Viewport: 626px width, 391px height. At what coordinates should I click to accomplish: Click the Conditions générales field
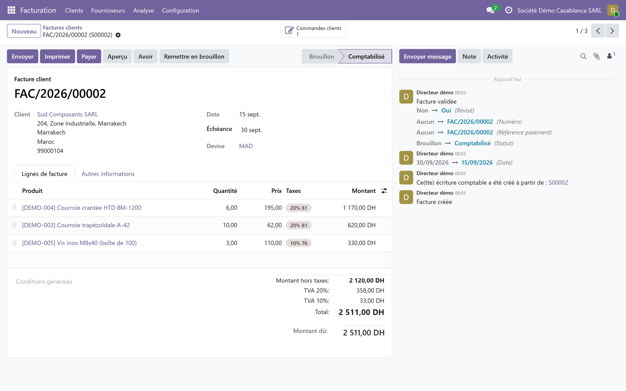pyautogui.click(x=44, y=282)
